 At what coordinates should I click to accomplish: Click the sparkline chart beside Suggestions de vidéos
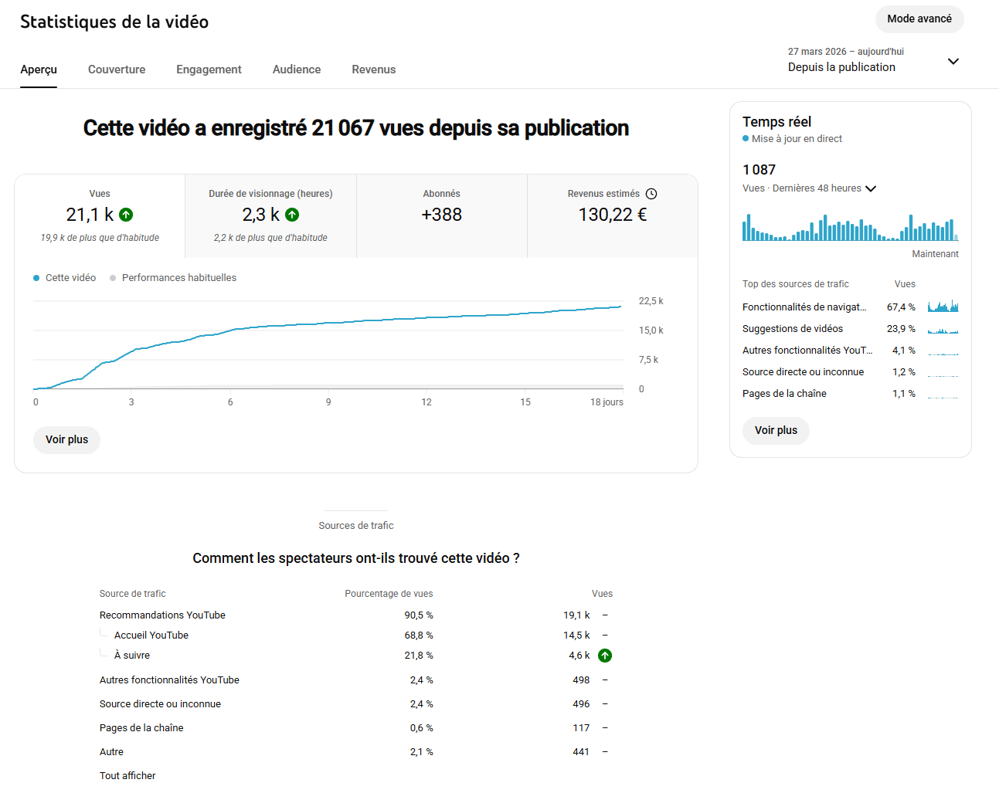pos(943,329)
